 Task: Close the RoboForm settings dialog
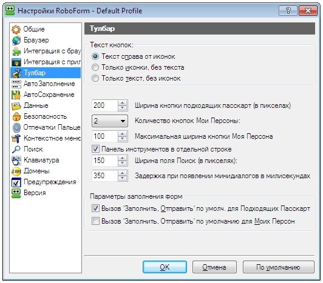click(308, 10)
